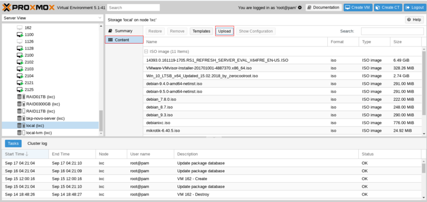Select stopped VM 1126 icon
This screenshot has width=427, height=202.
click(20, 42)
